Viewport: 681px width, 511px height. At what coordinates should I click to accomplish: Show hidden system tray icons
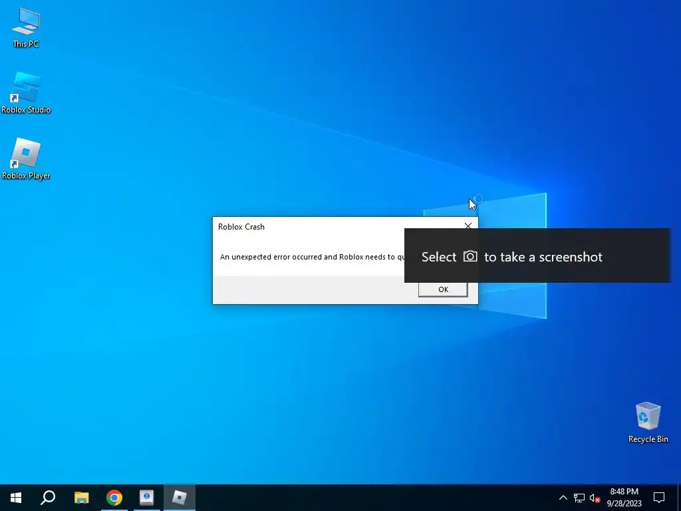click(563, 498)
